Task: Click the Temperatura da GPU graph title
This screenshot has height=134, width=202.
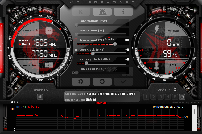Action: [x=168, y=107]
